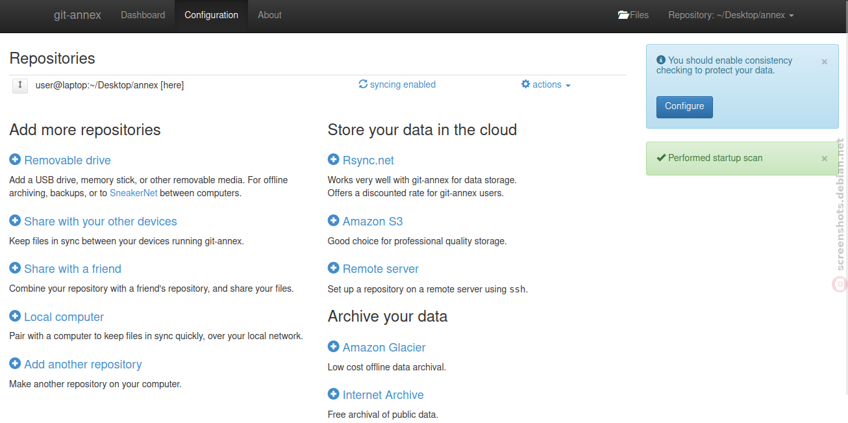The height and width of the screenshot is (423, 848).
Task: Click the plus icon beside Add another repository
Action: 15,364
